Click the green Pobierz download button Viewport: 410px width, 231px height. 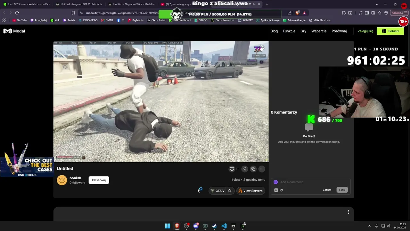[390, 31]
